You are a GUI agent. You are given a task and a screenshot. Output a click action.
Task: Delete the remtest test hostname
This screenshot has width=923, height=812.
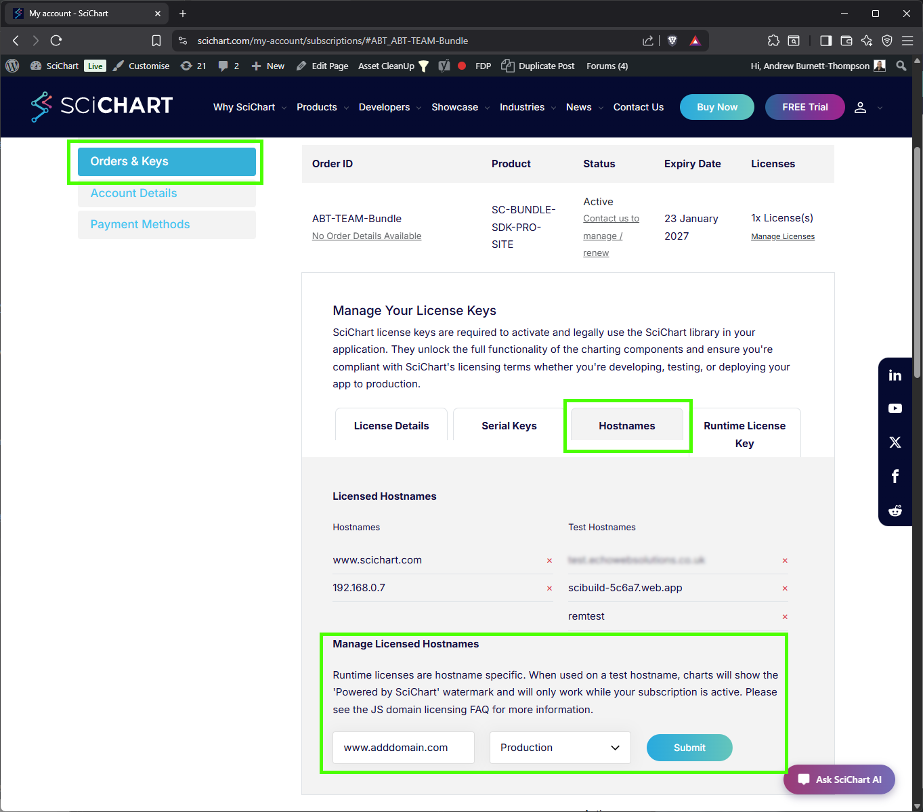click(785, 617)
